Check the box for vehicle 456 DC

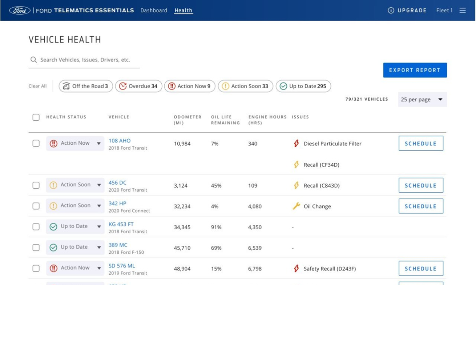pos(36,185)
